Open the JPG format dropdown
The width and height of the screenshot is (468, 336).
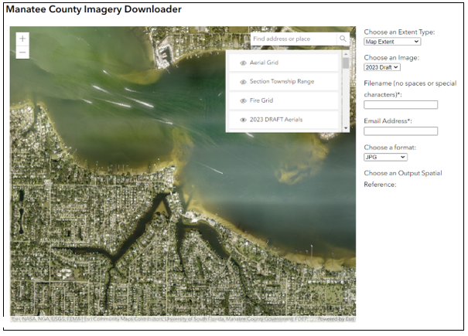pyautogui.click(x=385, y=157)
